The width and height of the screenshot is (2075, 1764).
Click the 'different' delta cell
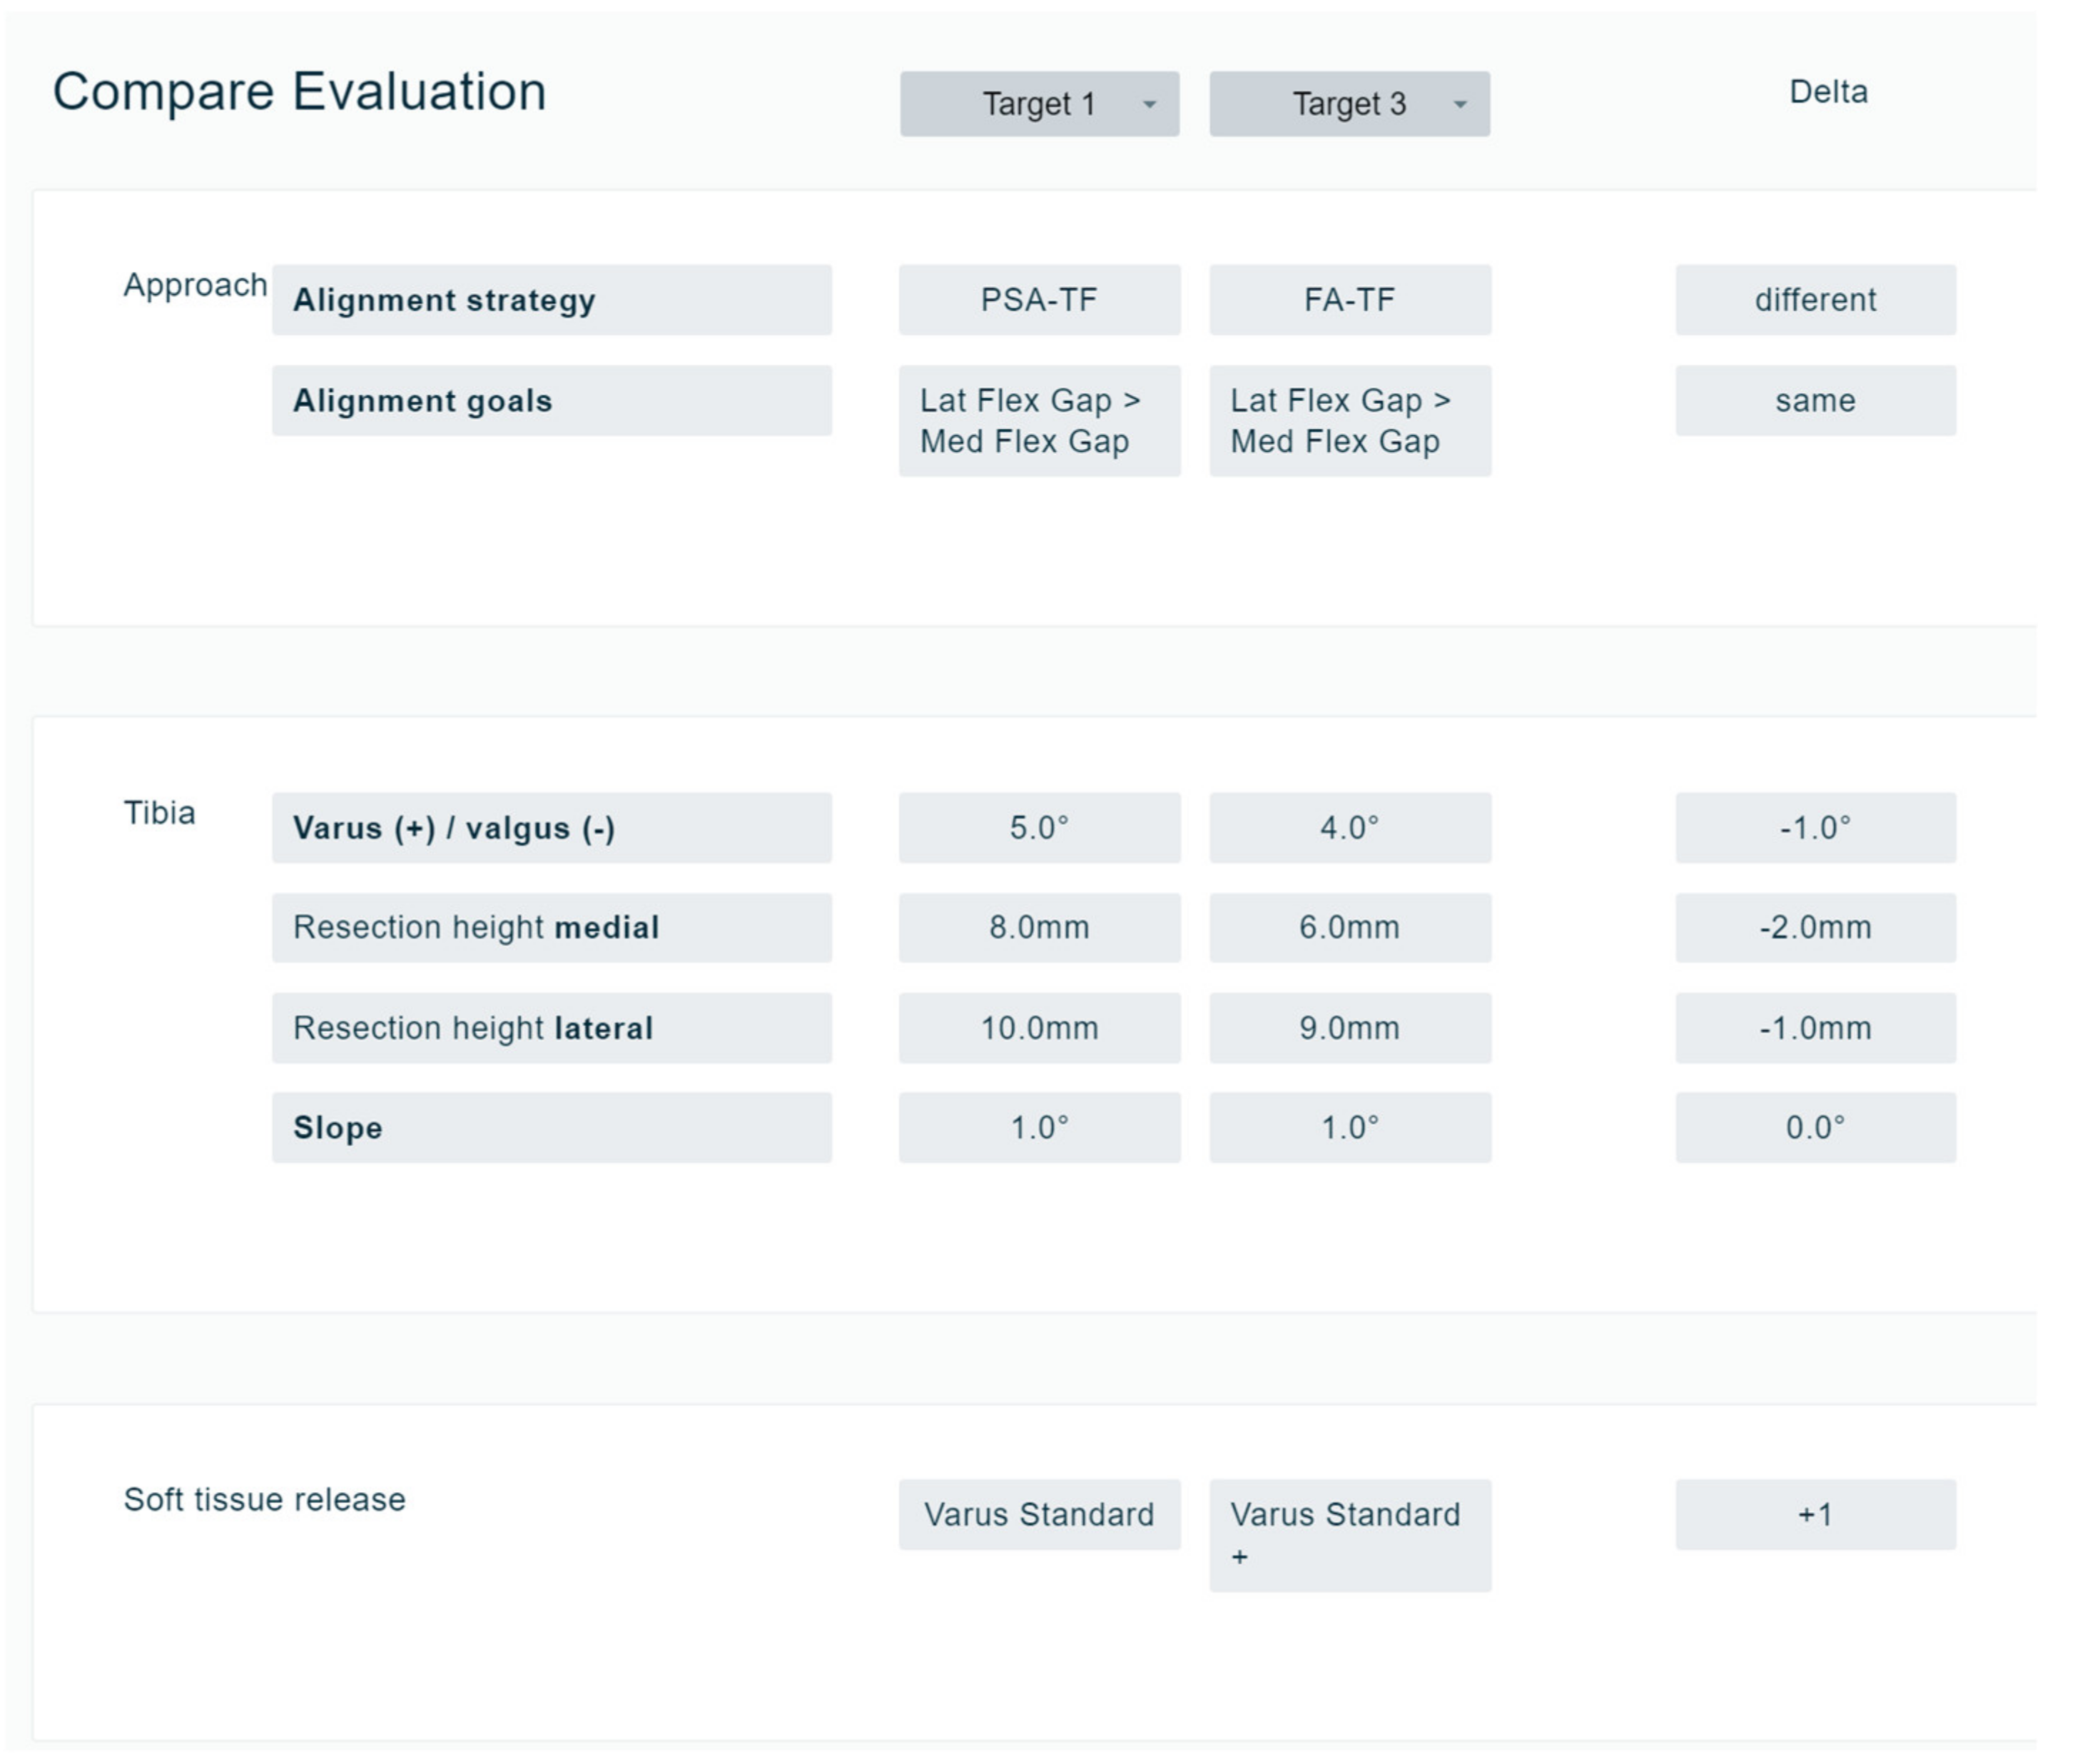1814,300
